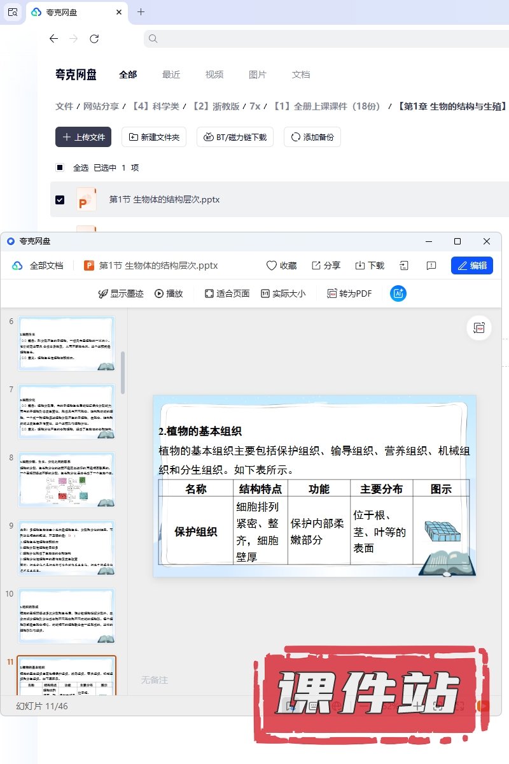The width and height of the screenshot is (509, 764).
Task: Click the slide thumbnail panel scrollbar
Action: (123, 372)
